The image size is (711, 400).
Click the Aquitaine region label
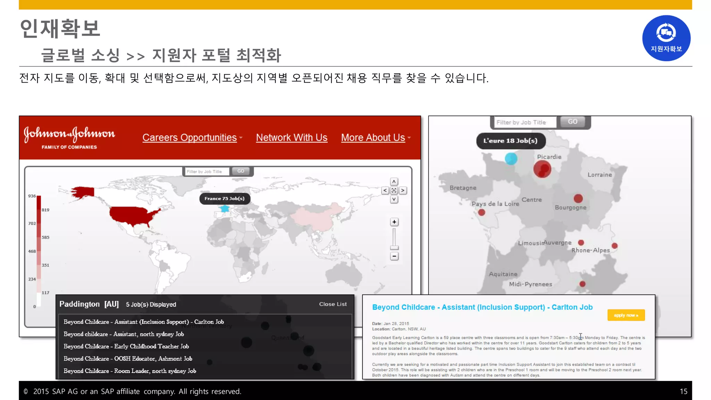(503, 274)
